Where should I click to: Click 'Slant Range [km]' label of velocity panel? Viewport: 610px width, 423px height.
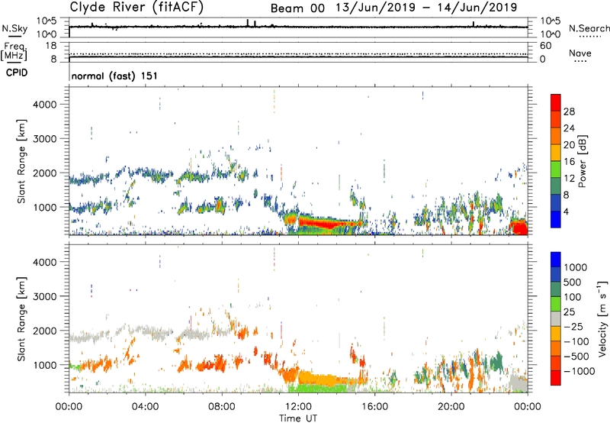[x=21, y=319]
